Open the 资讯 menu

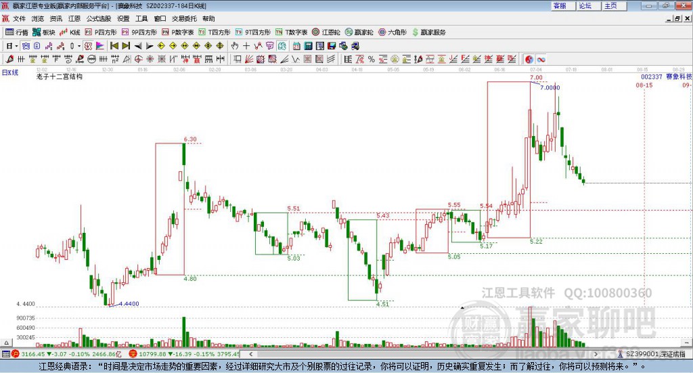55,18
